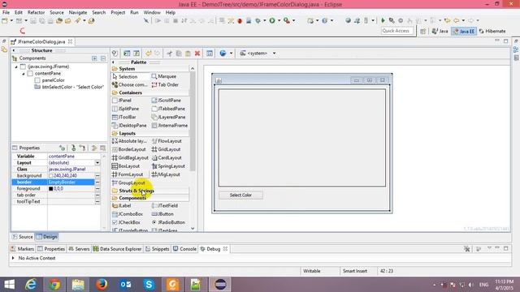
Task: Open the Navigate menu
Action: click(x=78, y=13)
